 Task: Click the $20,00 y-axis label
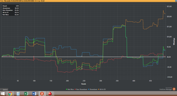tap(169, 17)
